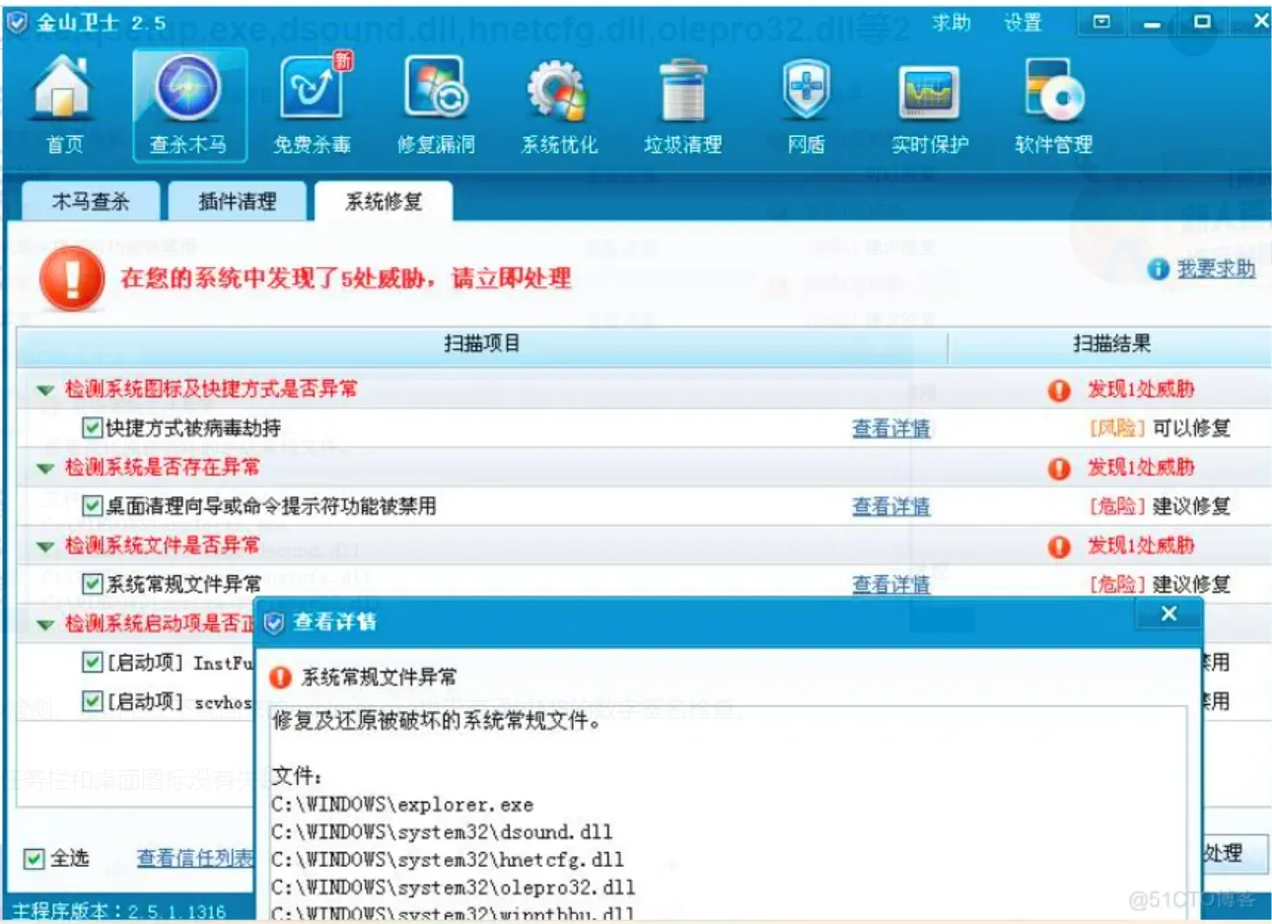Collapse 检测系统是否存在异常 group
This screenshot has width=1272, height=924.
click(x=44, y=468)
